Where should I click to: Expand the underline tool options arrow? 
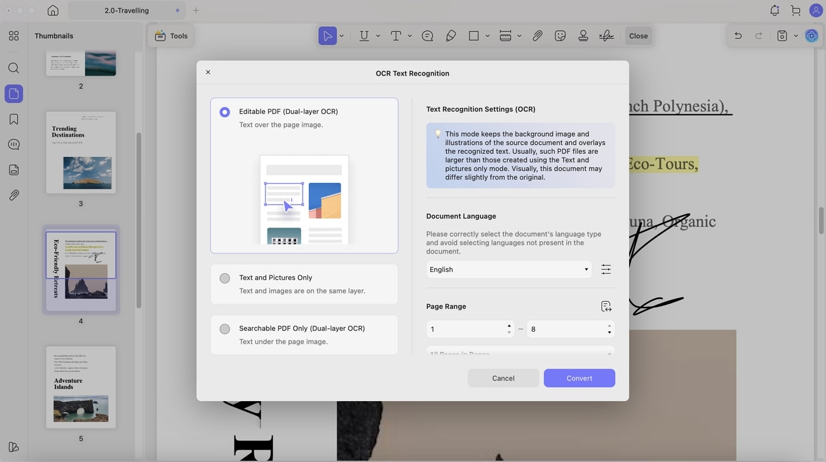click(x=378, y=36)
